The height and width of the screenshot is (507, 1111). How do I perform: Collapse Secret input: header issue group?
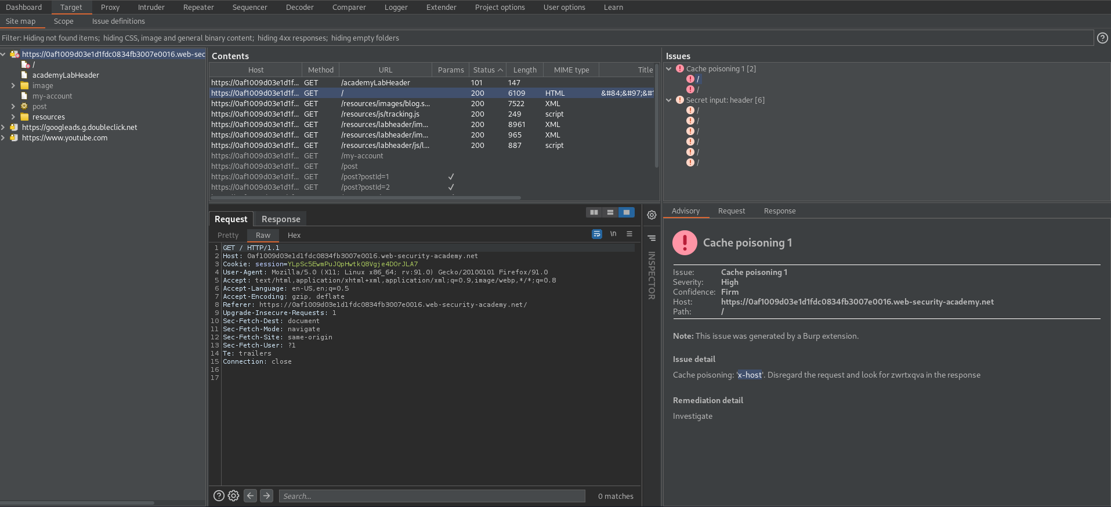click(x=669, y=100)
